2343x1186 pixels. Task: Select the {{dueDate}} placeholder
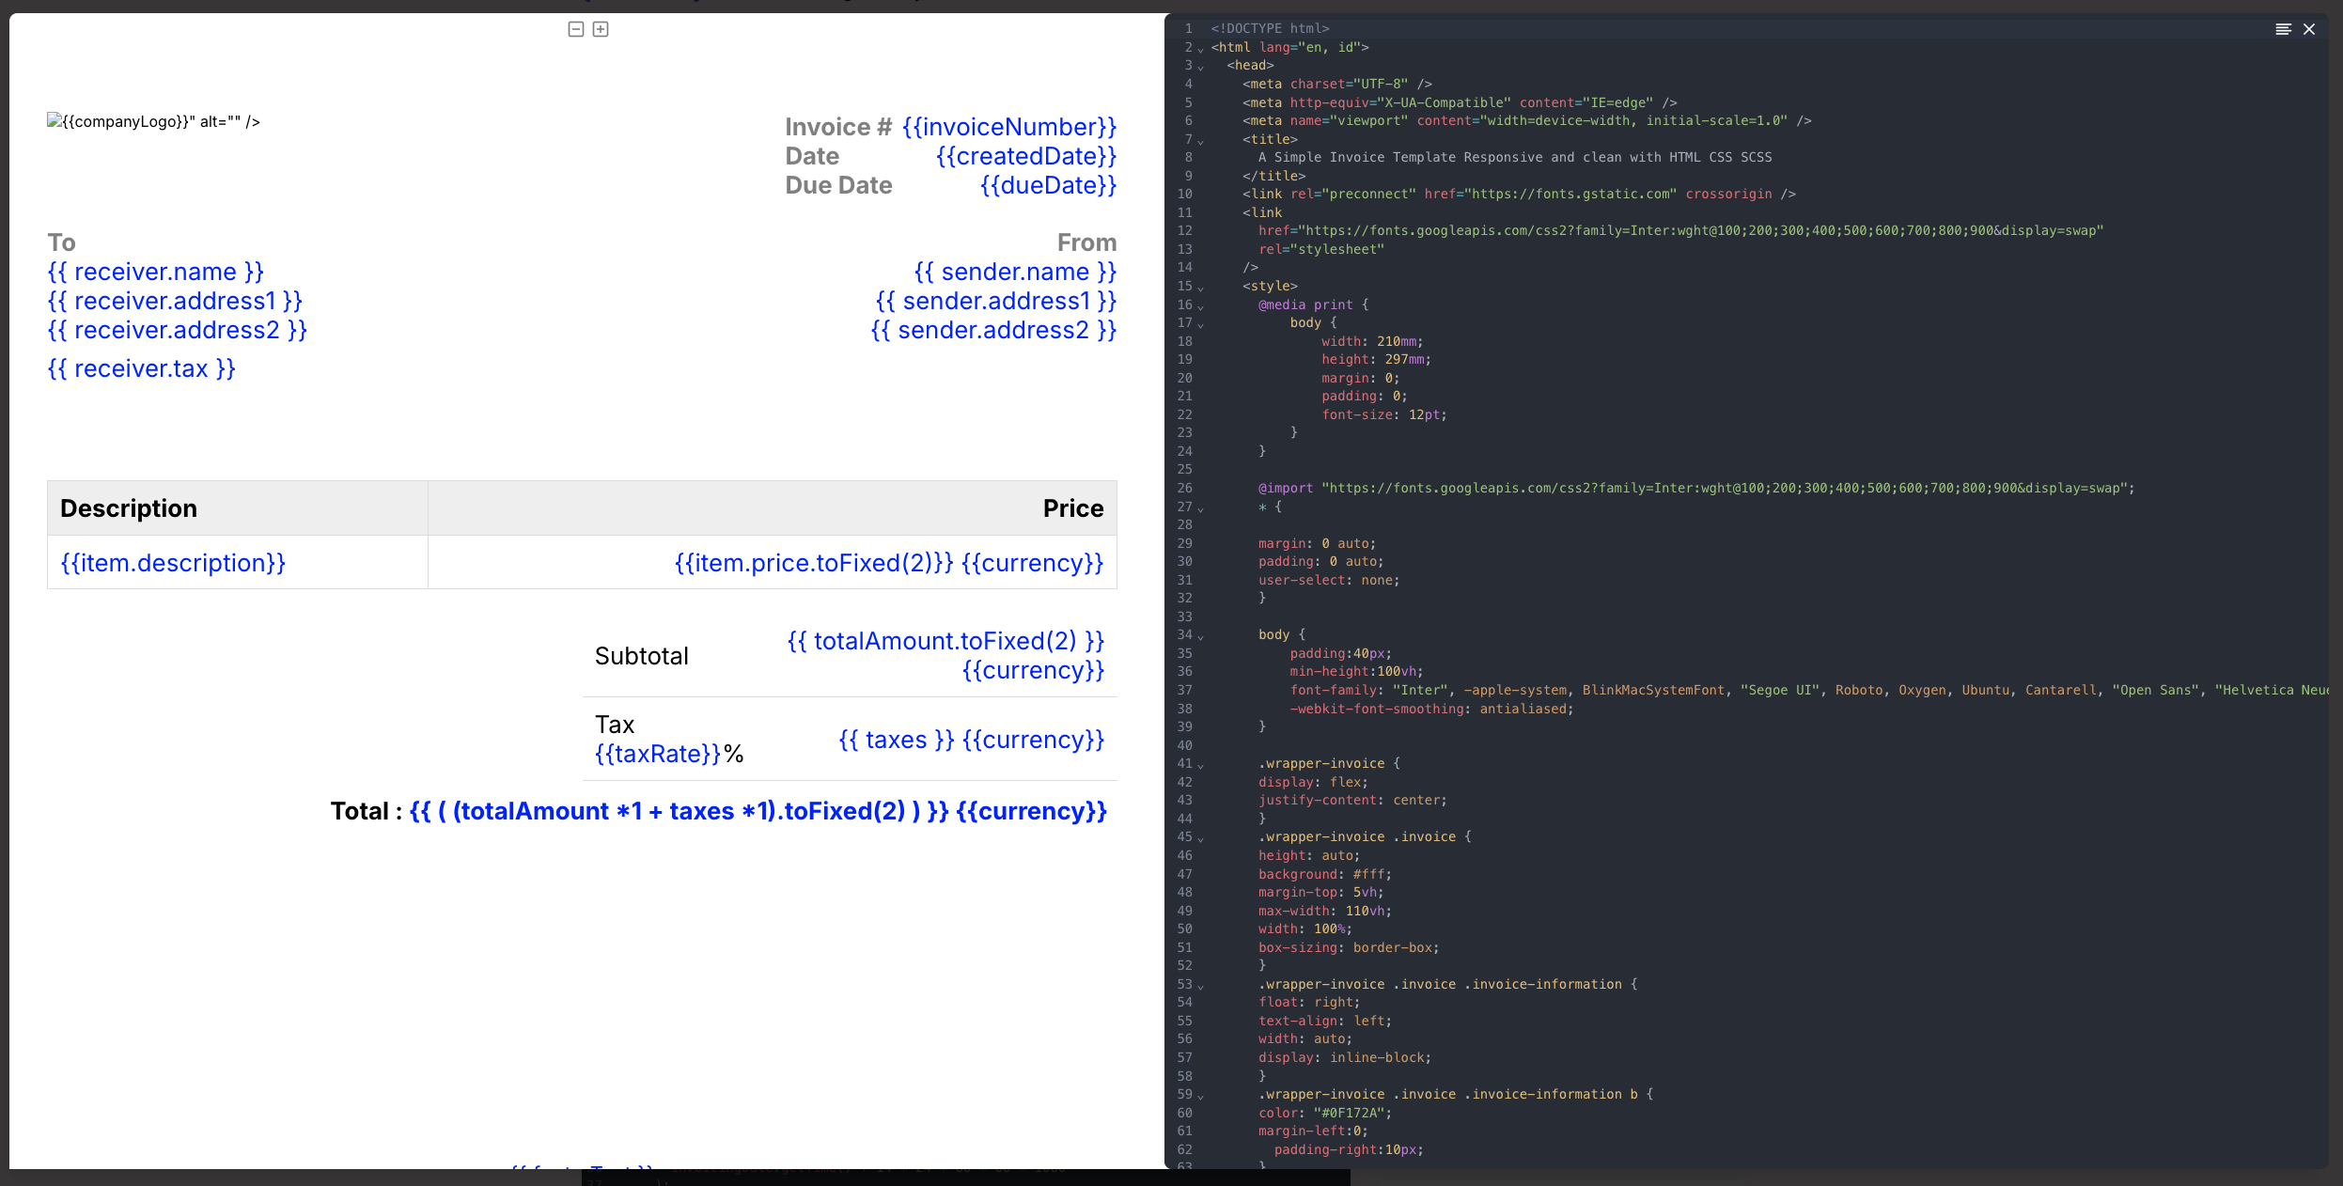pyautogui.click(x=1048, y=185)
